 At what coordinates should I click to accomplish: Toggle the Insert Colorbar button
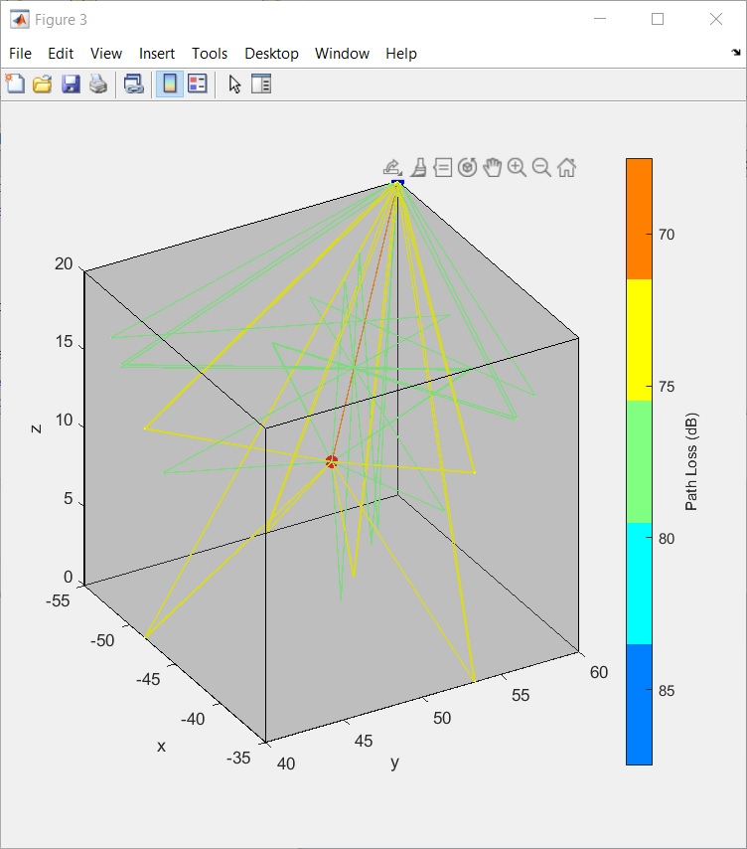point(170,85)
